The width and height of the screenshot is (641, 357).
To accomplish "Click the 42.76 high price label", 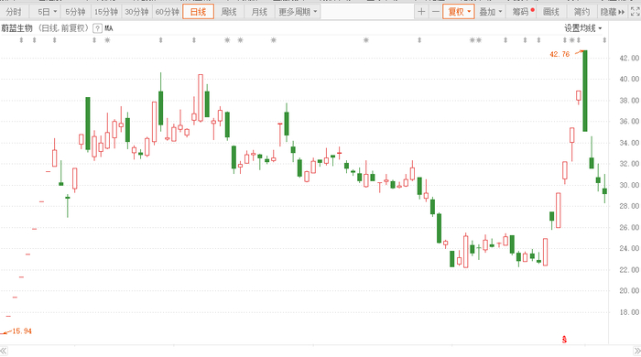I will 560,54.
